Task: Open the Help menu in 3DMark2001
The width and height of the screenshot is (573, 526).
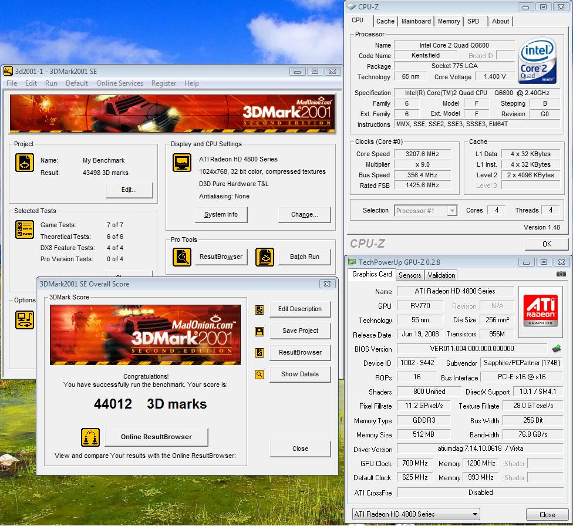Action: point(191,83)
